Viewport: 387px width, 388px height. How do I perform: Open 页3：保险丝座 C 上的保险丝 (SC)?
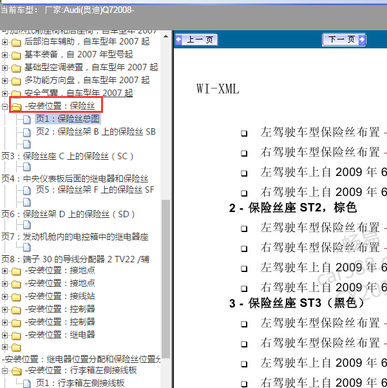(67, 157)
